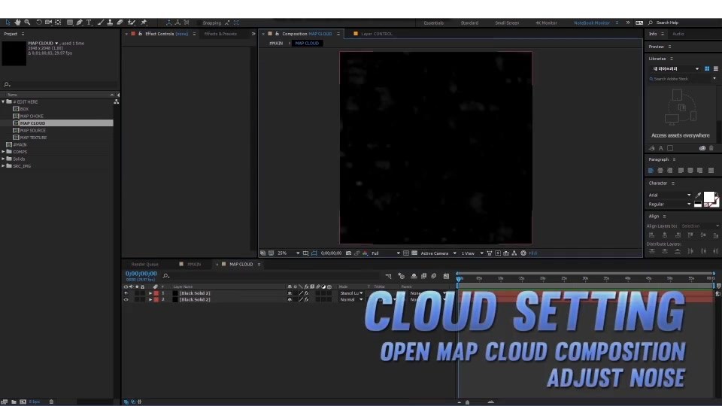Select the Pan Behind anchor tool
Screen dimensions: 722x406
(x=58, y=22)
